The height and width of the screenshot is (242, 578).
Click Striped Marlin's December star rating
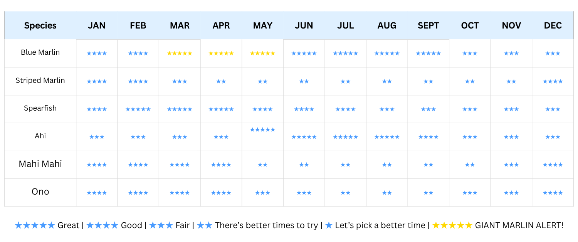pos(553,82)
